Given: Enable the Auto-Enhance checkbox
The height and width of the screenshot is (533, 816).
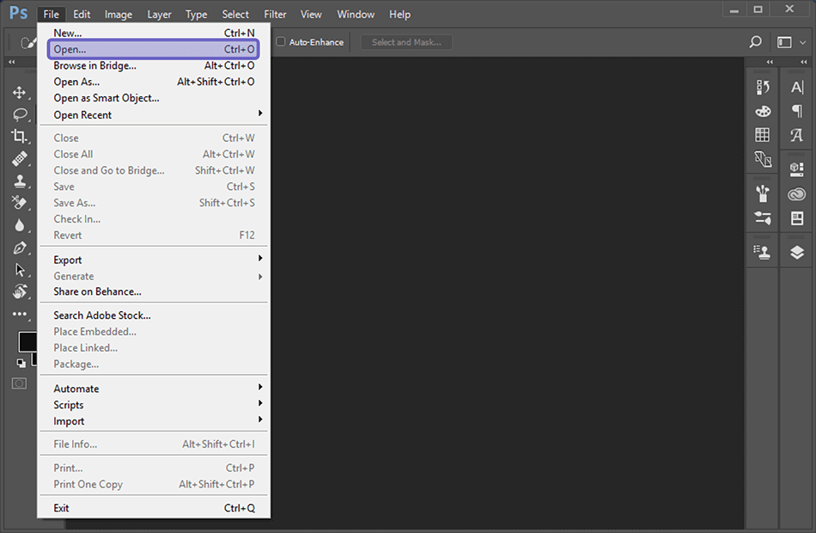Looking at the screenshot, I should (281, 41).
